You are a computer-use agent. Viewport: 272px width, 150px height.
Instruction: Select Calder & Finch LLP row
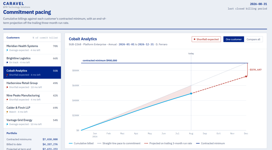tap(32, 110)
